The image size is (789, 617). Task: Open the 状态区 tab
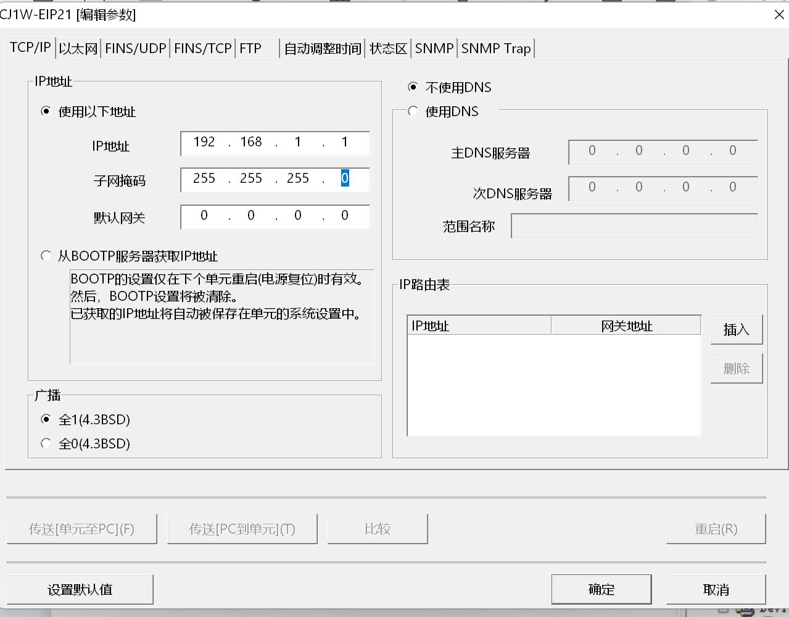coord(389,49)
